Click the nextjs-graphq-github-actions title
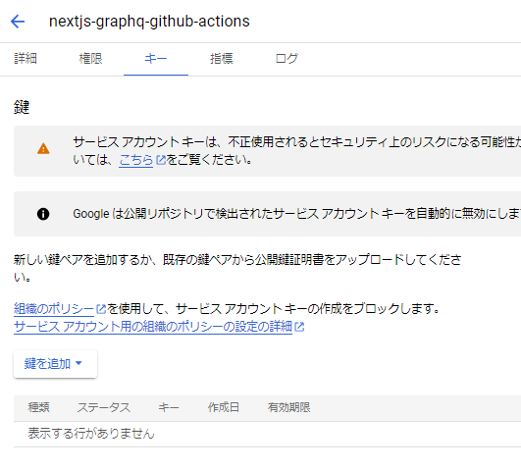The width and height of the screenshot is (521, 470). [149, 22]
